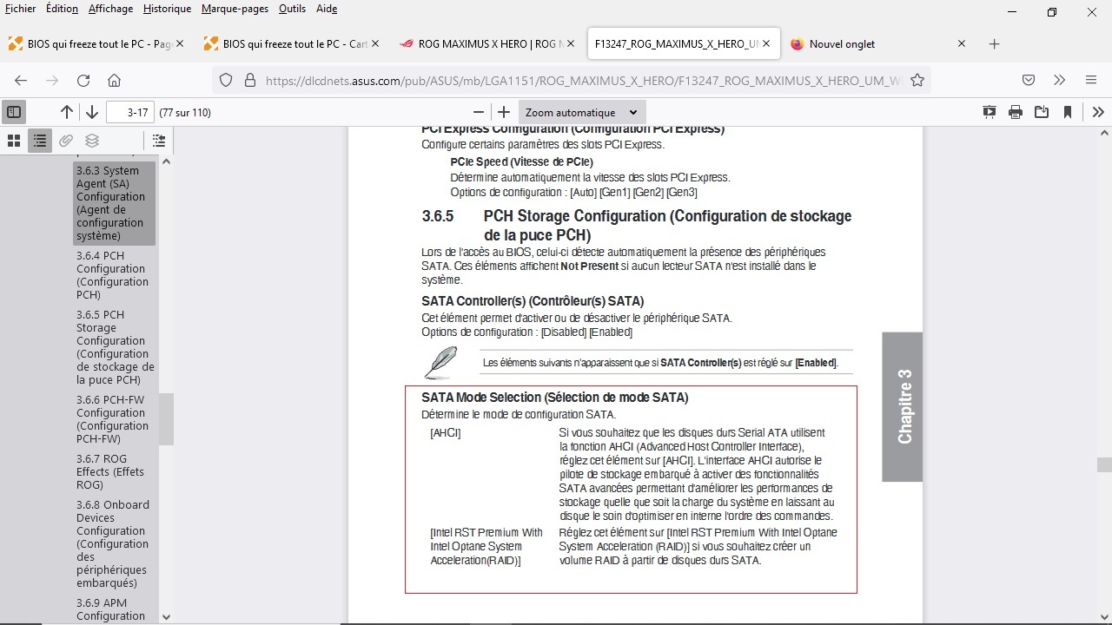Click the outline sidebar scroll-up arrow
Screen dimensions: 1112x625
pos(166,161)
